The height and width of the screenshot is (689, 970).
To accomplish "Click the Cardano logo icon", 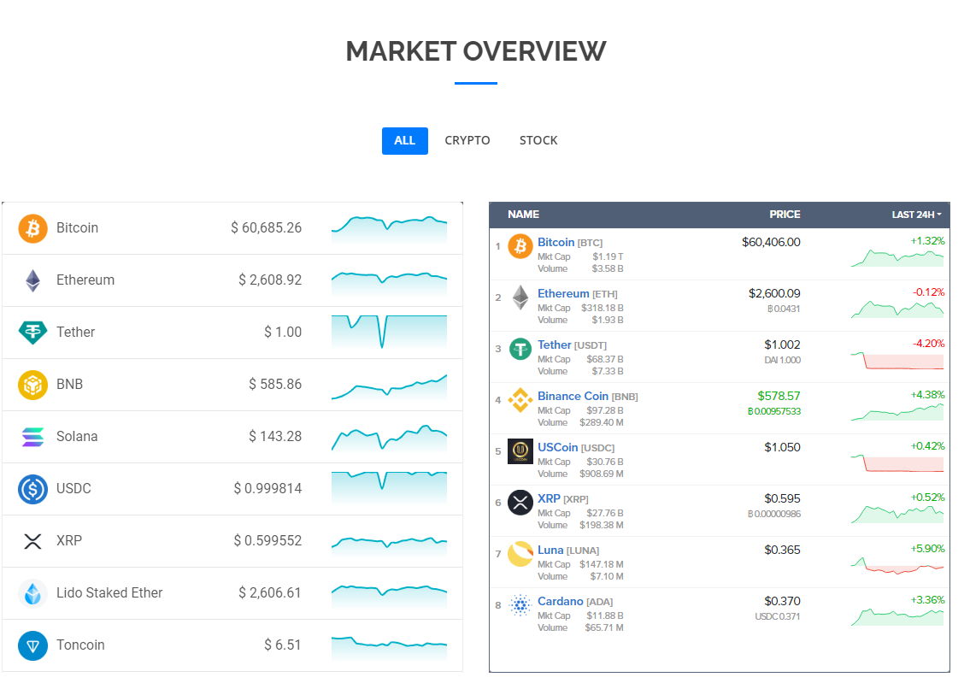I will click(520, 605).
